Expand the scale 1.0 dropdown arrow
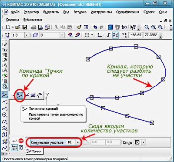This screenshot has height=162, width=174. [27, 35]
